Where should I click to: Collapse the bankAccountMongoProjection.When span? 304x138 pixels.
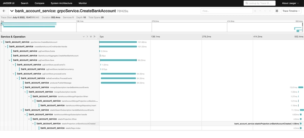click(29, 96)
